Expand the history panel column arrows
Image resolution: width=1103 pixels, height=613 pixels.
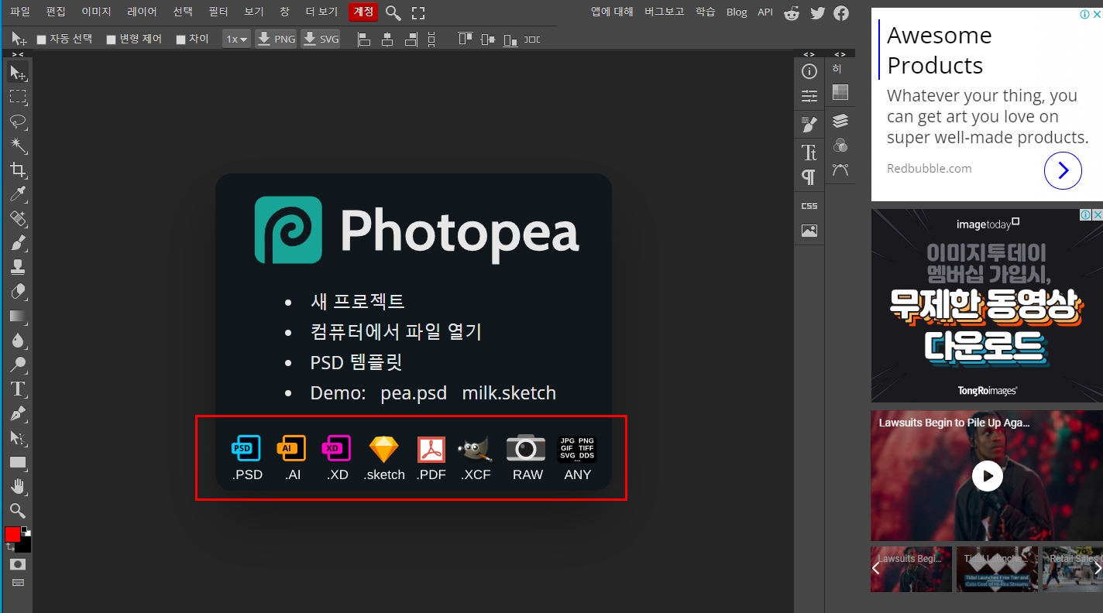coord(840,54)
